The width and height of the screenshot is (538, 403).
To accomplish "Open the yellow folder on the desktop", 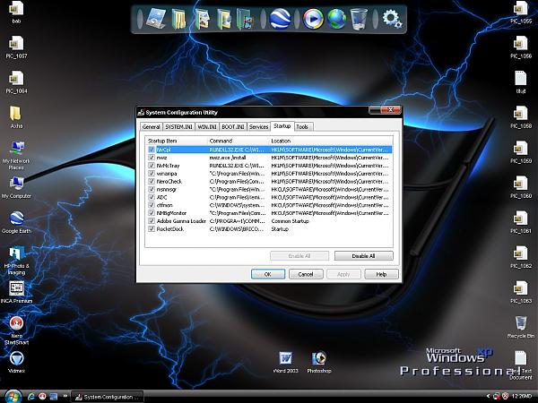I will [16, 117].
